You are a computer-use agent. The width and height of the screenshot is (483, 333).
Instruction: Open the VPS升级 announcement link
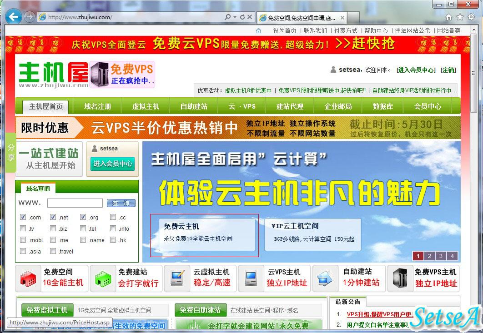[380, 314]
